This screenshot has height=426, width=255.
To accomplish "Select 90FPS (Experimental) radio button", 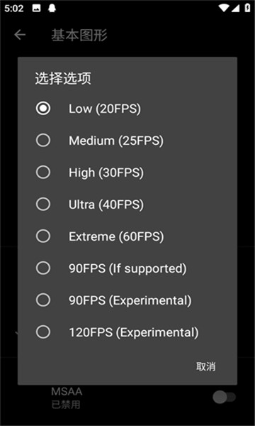I will (x=43, y=300).
